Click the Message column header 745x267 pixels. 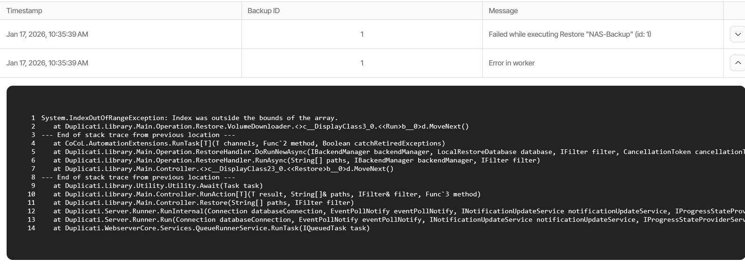(503, 11)
